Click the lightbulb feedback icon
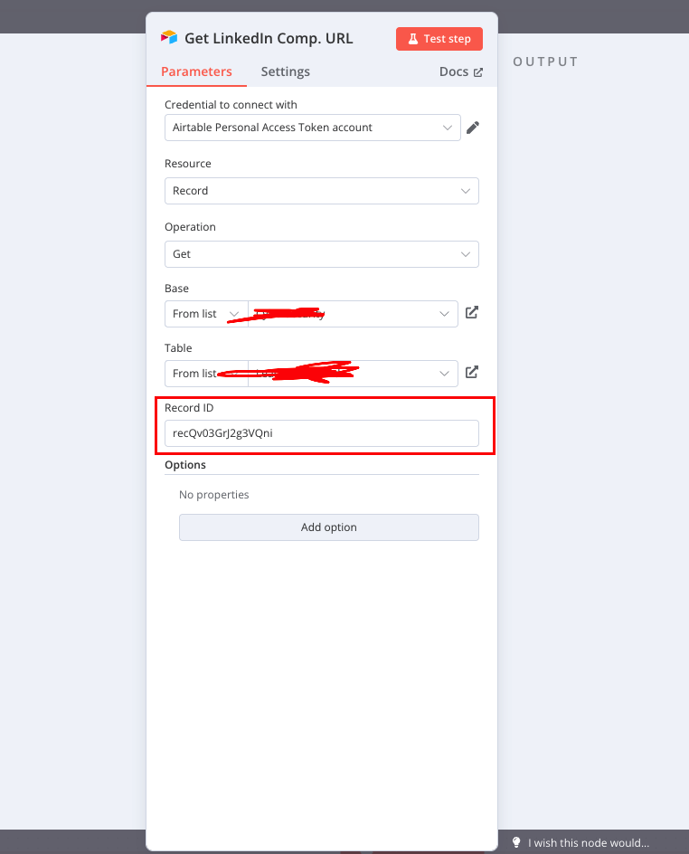Screen dimensions: 689x854 coord(516,842)
